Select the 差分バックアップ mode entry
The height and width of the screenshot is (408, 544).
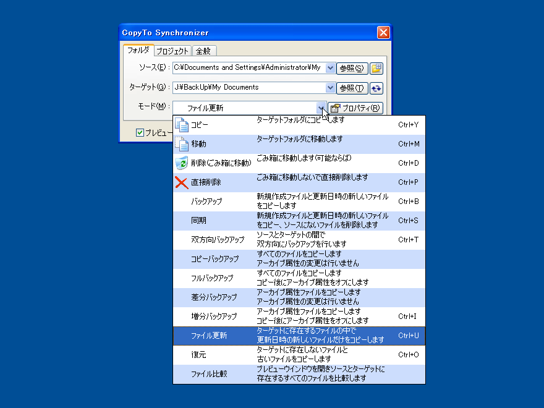coord(299,297)
